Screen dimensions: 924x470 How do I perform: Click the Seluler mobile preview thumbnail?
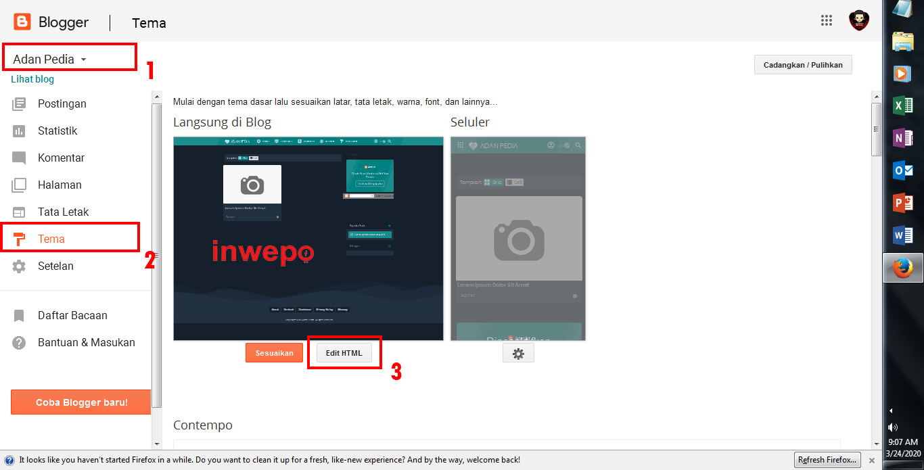(x=518, y=238)
